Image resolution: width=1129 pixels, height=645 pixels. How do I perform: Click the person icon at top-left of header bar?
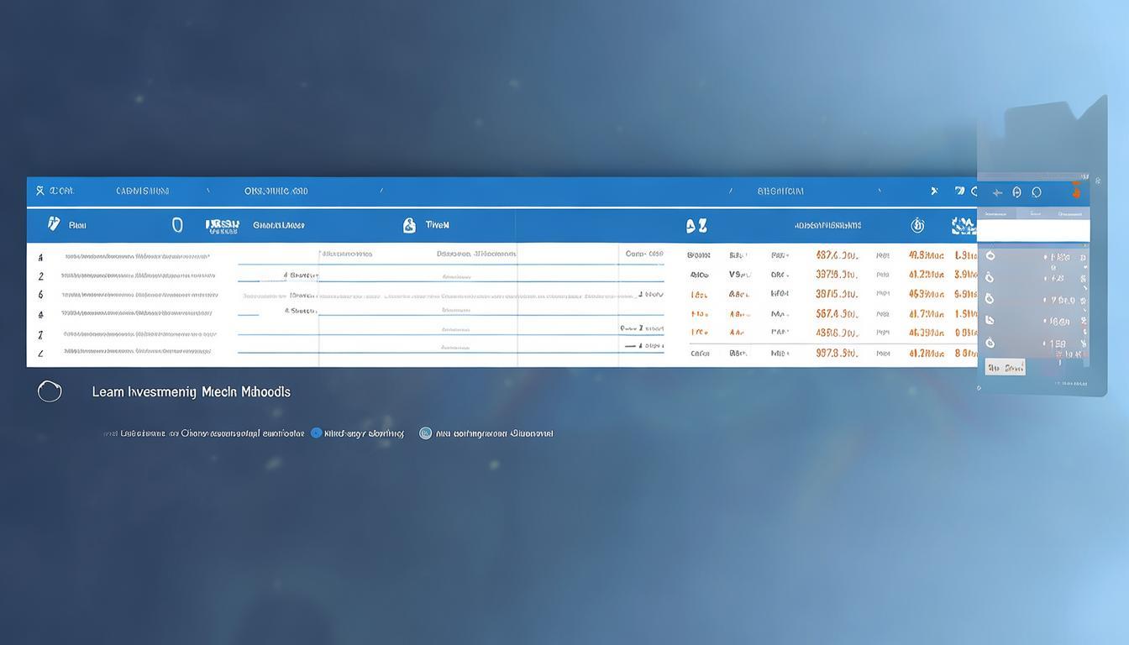[x=39, y=191]
